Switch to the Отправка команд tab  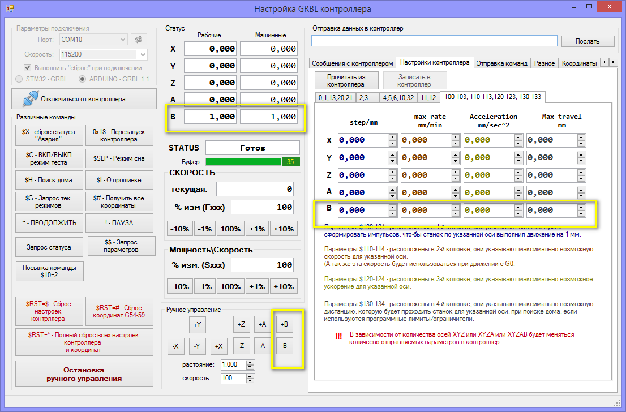tap(502, 63)
